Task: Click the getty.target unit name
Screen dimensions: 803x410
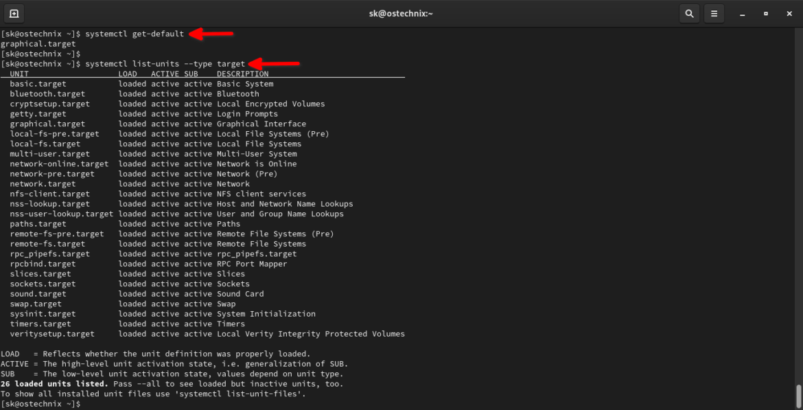Action: click(38, 114)
